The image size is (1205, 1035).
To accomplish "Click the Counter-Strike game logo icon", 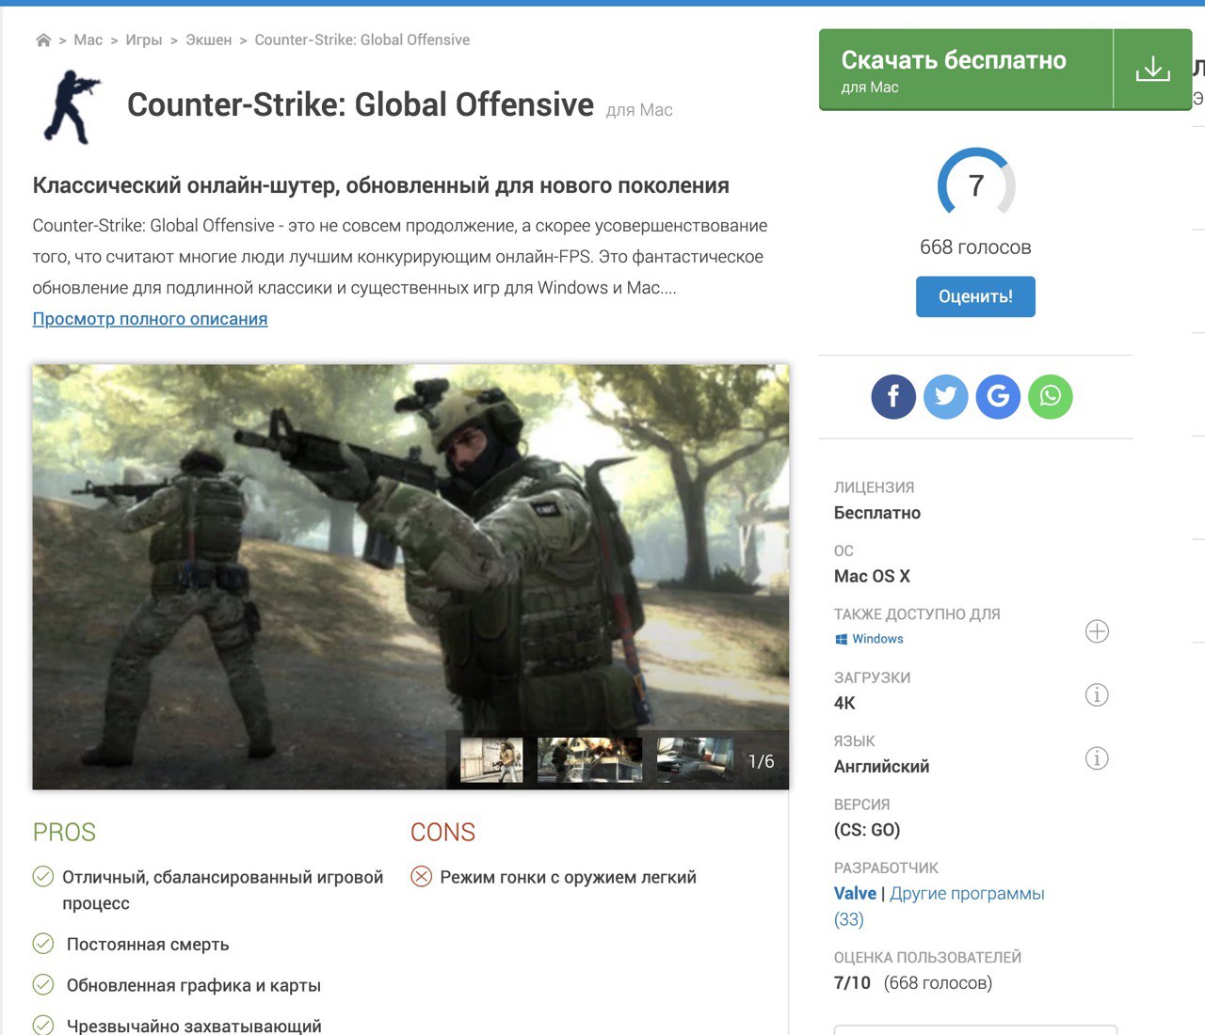I will [x=72, y=106].
